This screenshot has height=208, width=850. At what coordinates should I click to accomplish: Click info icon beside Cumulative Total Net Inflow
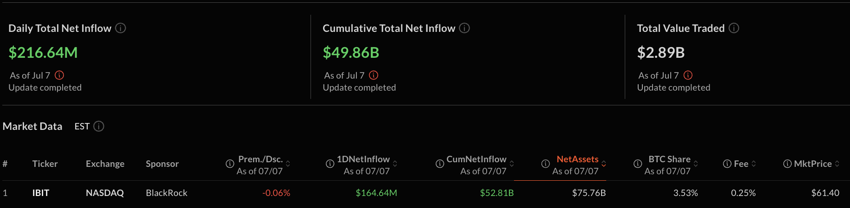(464, 28)
